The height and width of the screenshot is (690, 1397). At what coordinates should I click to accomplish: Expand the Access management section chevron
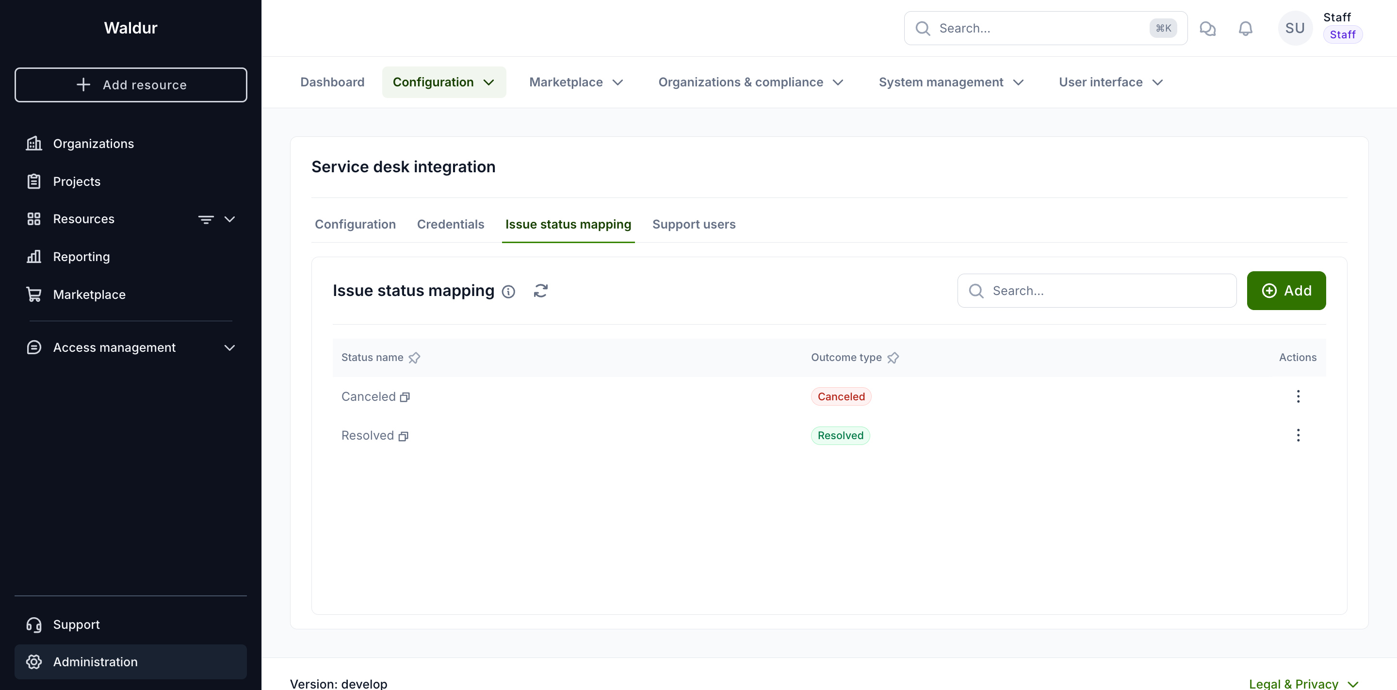pos(229,348)
